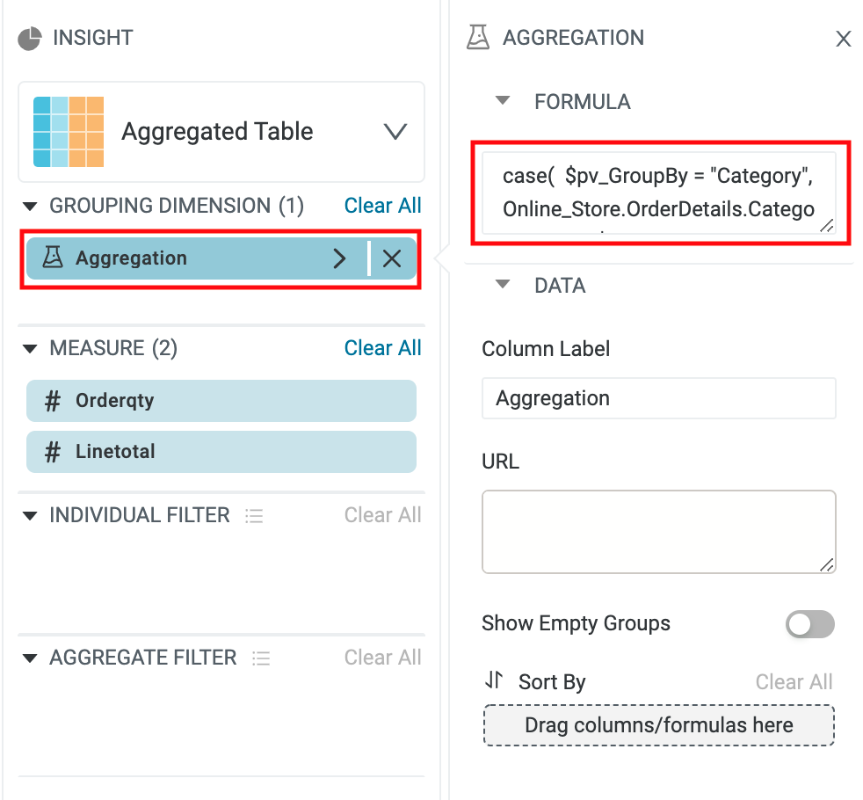Select the Orderqty measure pill
The width and height of the screenshot is (863, 800).
coord(221,401)
